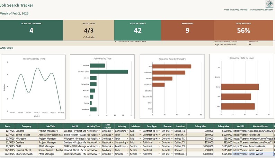This screenshot has height=158, width=275.
Task: Select the $90,000 Salary Min cell
Action: pos(200,150)
